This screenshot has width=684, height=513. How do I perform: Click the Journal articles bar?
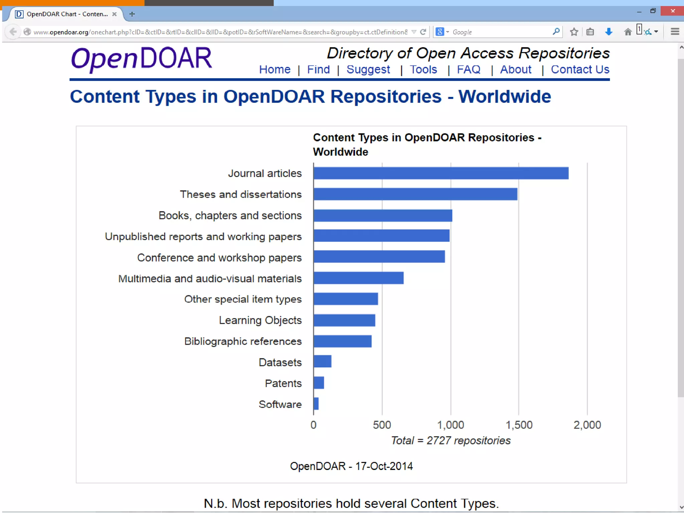pos(441,173)
